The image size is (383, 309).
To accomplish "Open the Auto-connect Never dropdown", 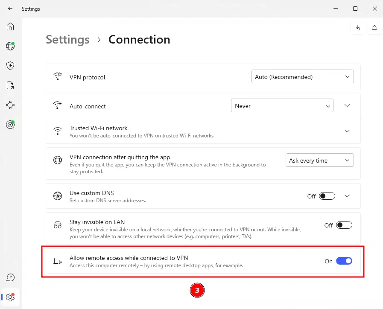I will pyautogui.click(x=282, y=106).
